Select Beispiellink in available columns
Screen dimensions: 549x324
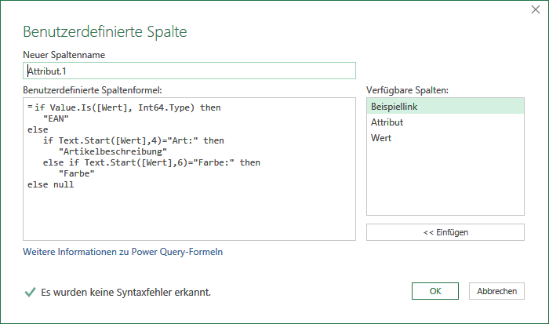445,106
